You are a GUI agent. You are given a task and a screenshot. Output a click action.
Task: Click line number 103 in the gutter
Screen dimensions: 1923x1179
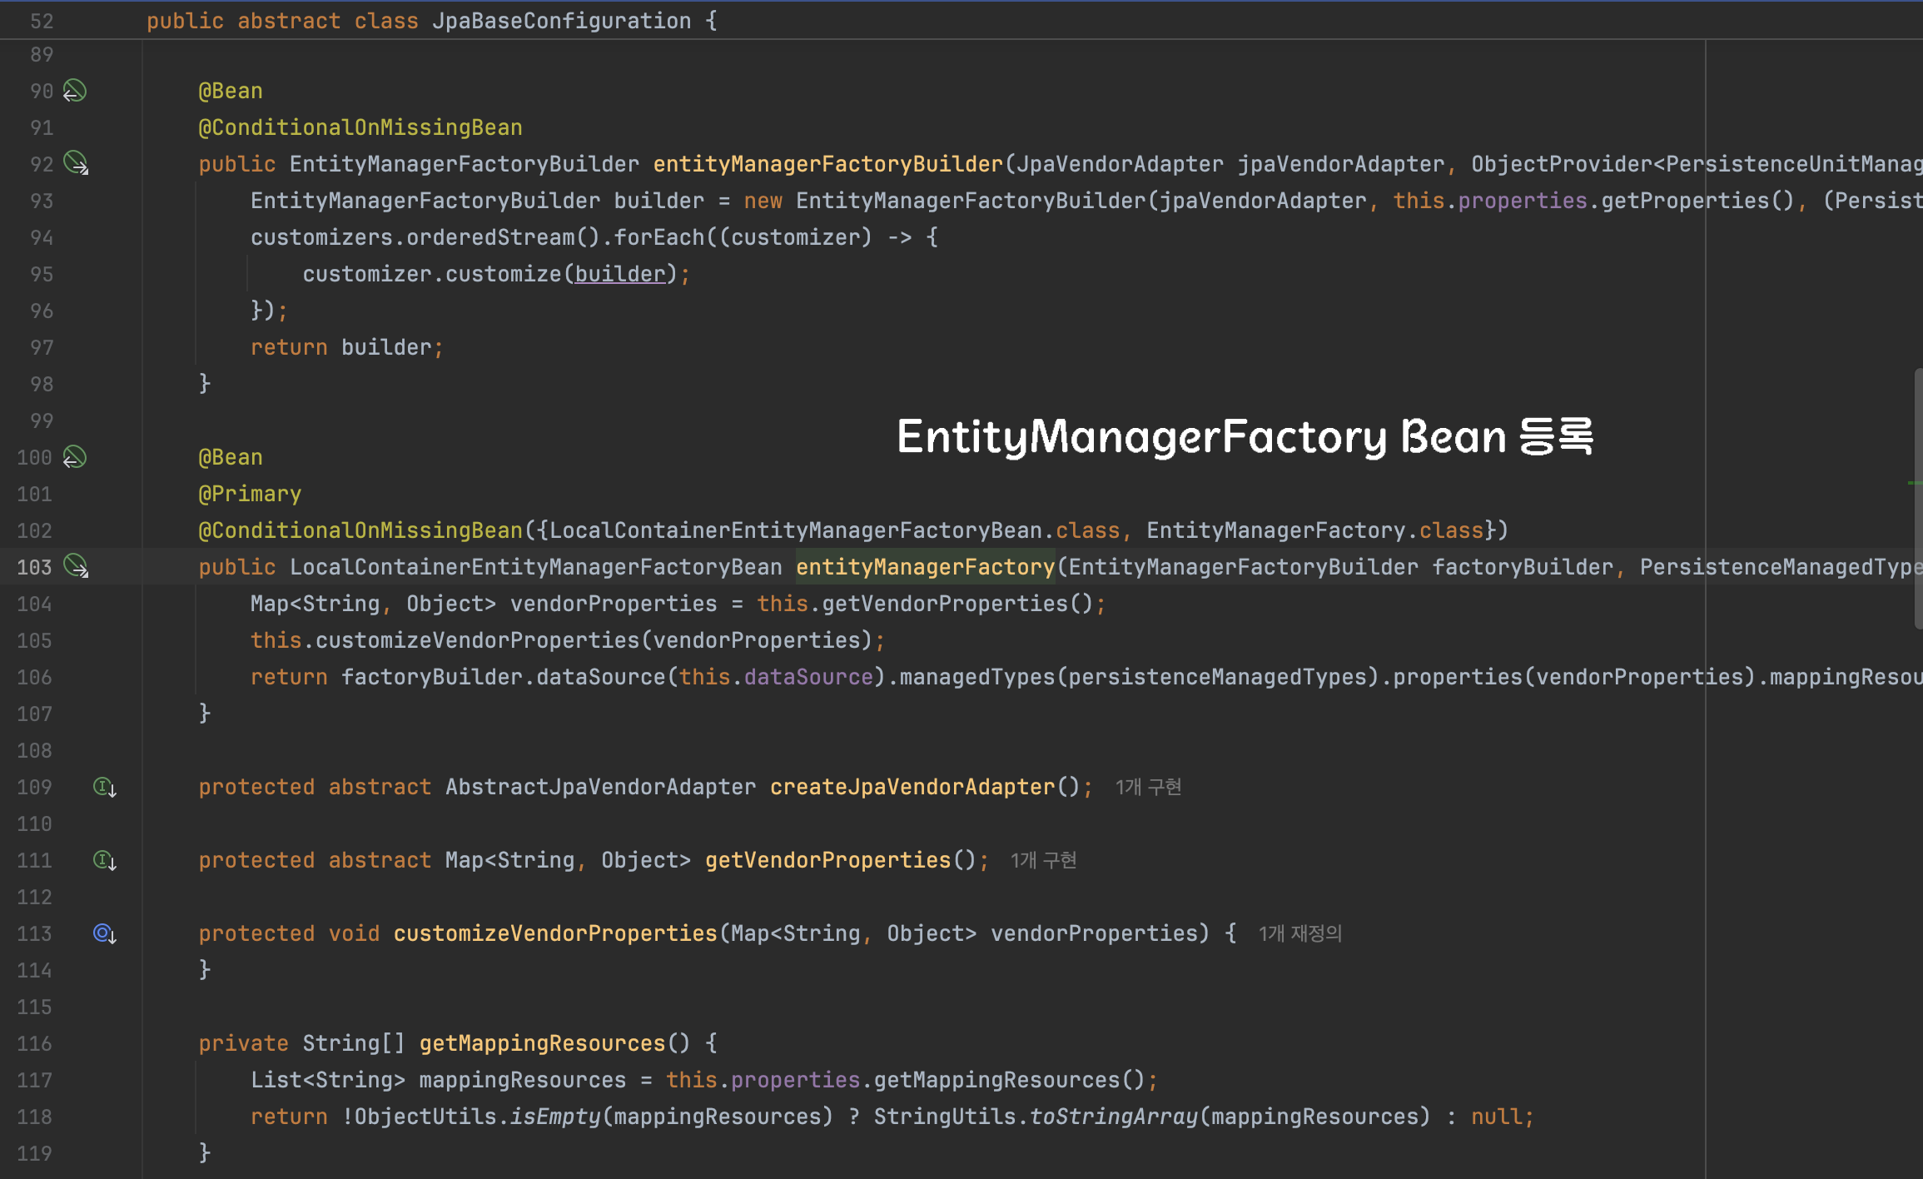pos(34,567)
